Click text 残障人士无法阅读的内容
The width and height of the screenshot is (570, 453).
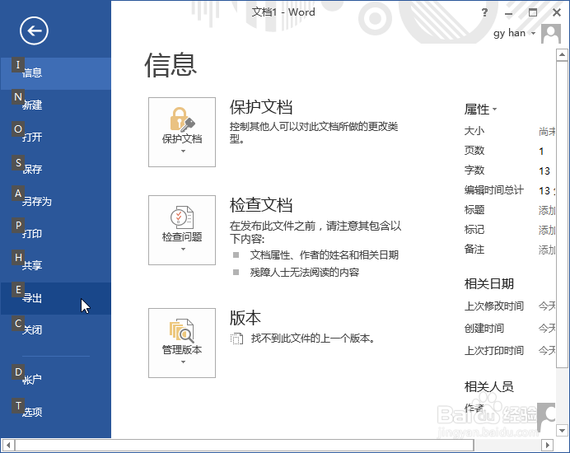[x=305, y=273]
